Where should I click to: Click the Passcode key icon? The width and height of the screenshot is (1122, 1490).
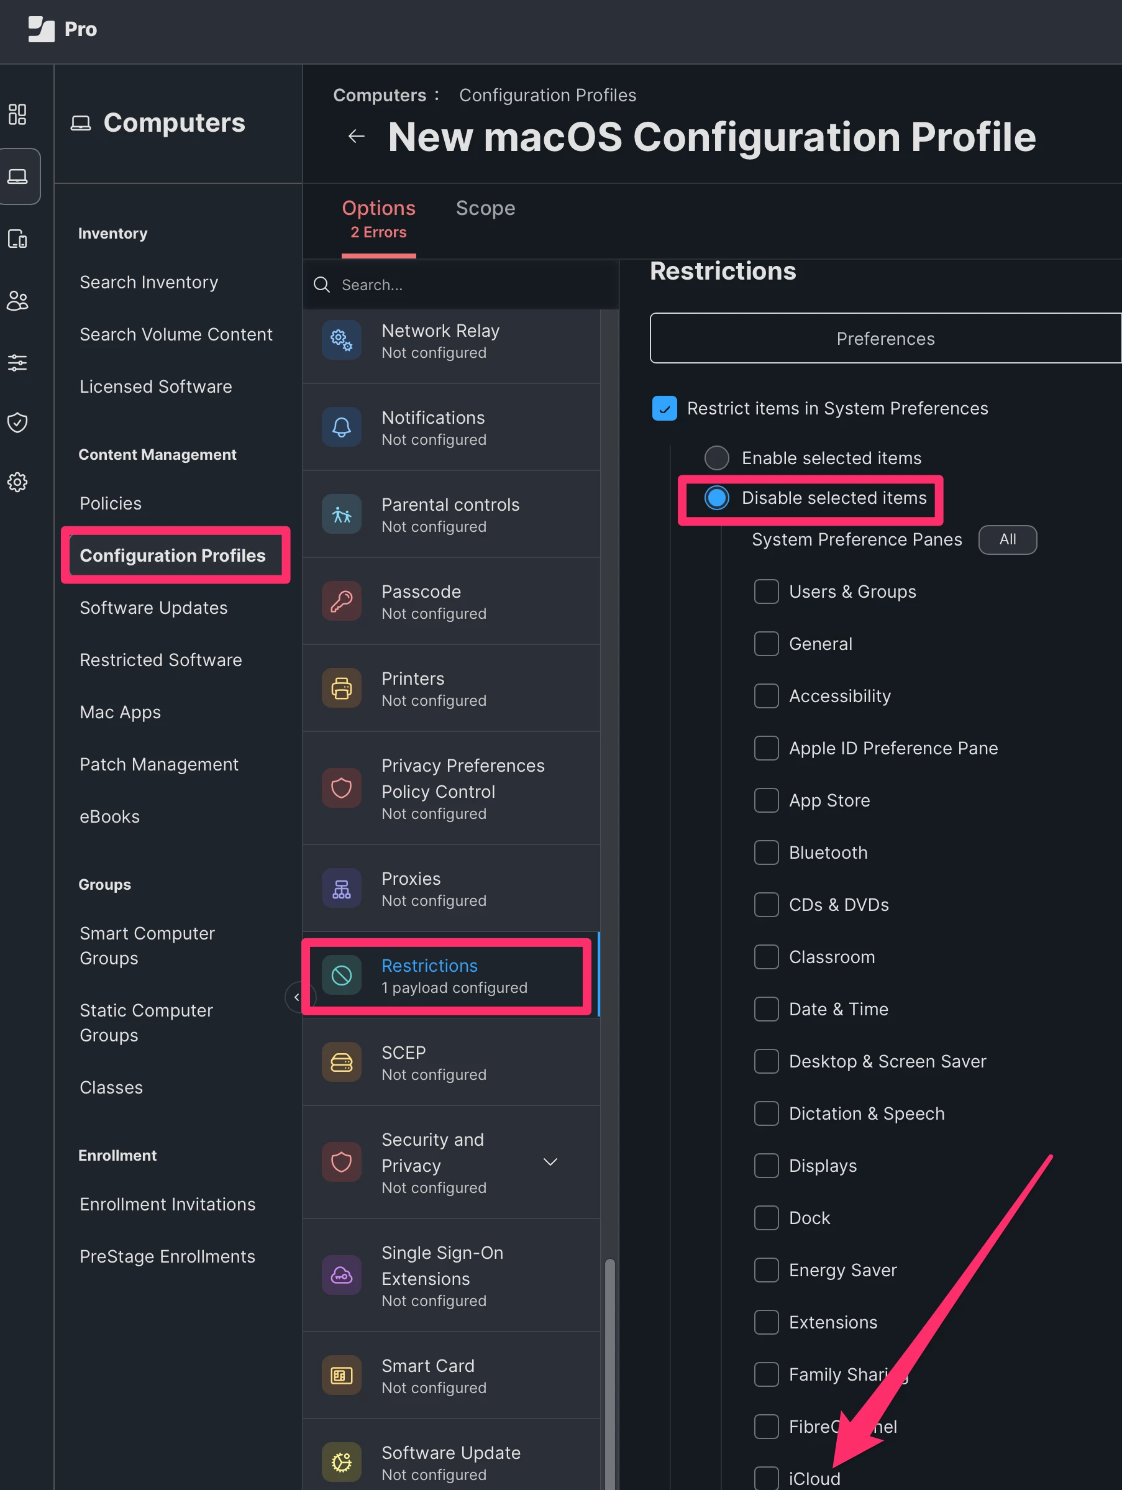[342, 601]
